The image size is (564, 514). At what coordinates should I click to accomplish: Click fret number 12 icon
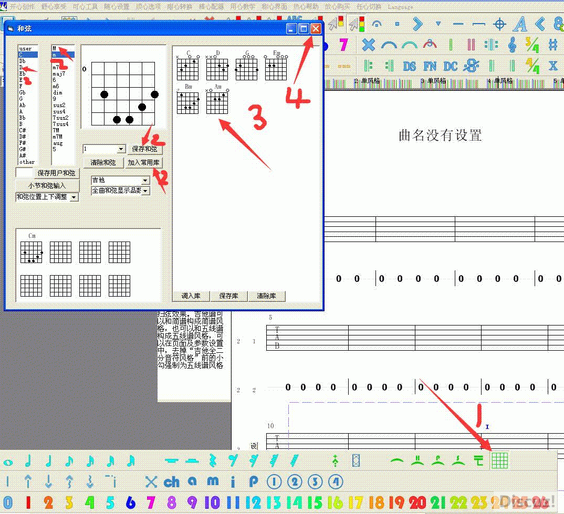point(253,502)
